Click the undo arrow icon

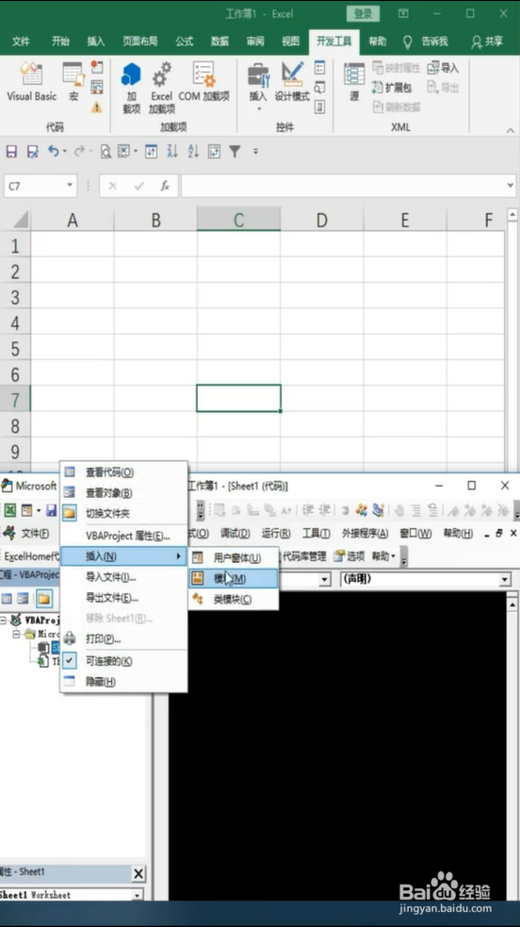coord(53,151)
